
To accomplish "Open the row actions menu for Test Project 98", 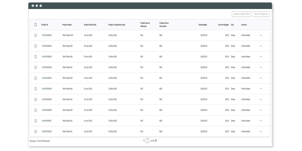I will tap(261, 57).
